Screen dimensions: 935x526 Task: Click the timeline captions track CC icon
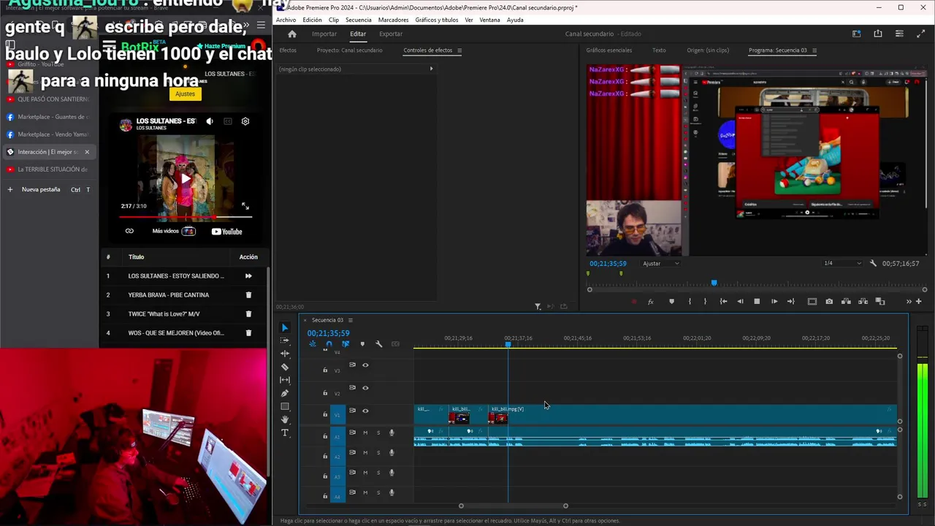(395, 344)
